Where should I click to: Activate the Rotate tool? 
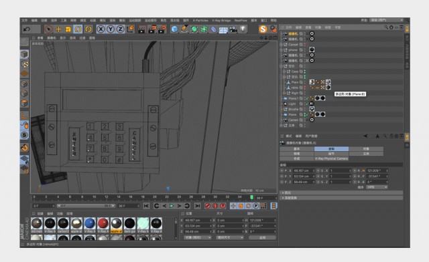click(x=78, y=29)
